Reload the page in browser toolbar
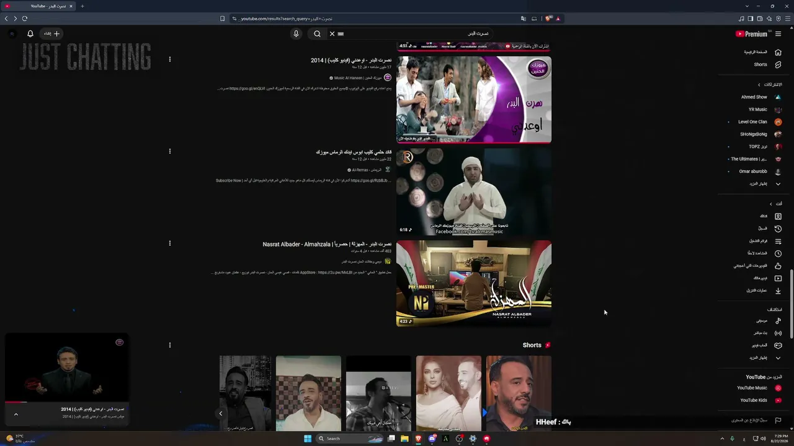 click(x=25, y=19)
